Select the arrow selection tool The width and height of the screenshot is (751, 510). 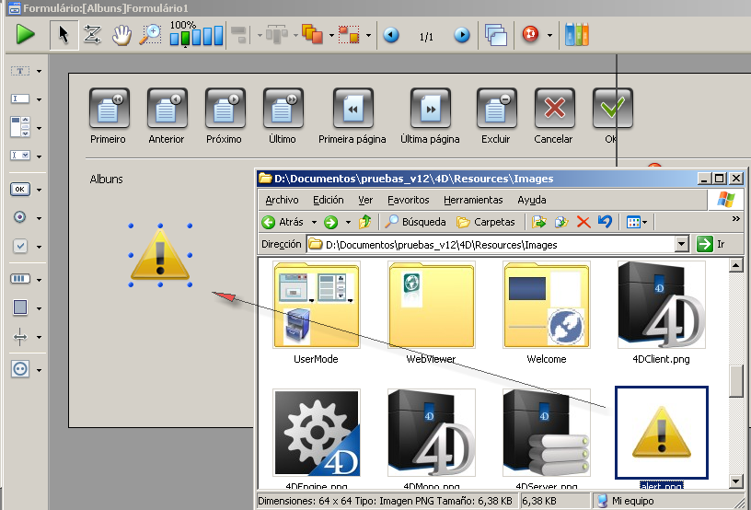[x=64, y=35]
